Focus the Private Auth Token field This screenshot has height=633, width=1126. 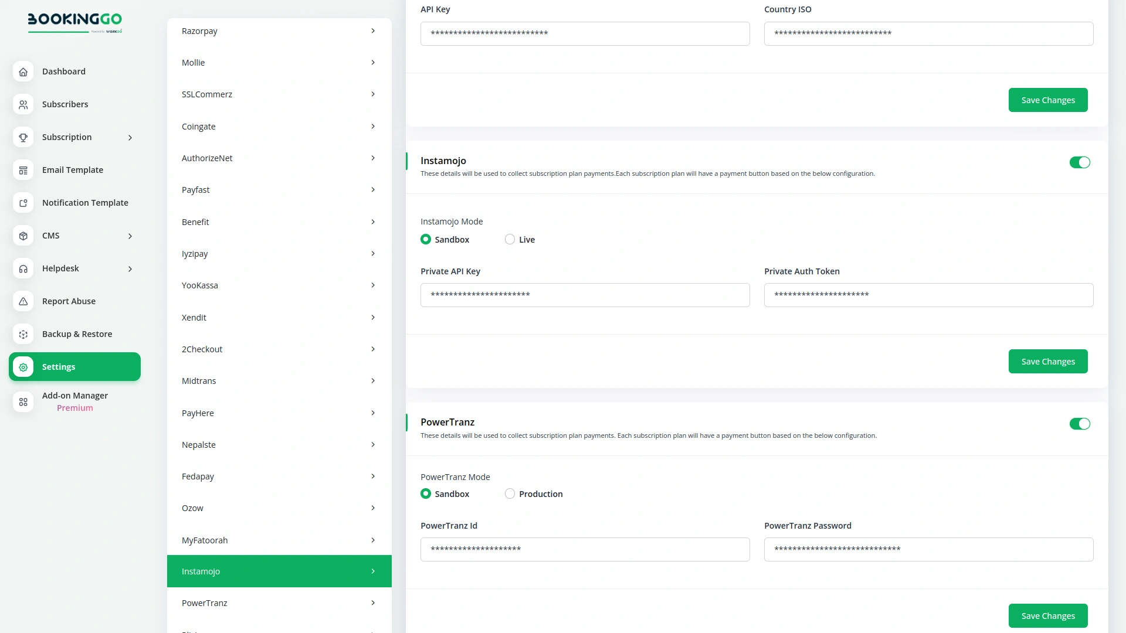click(928, 295)
